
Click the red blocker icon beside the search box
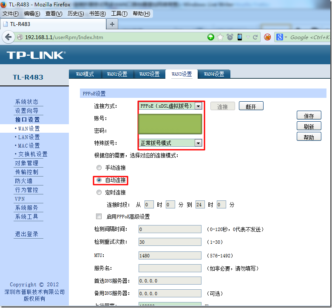pyautogui.click(x=267, y=37)
